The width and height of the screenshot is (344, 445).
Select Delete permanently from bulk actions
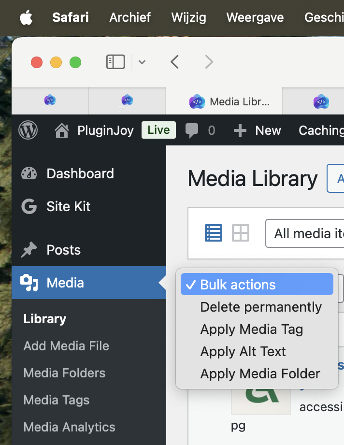pyautogui.click(x=261, y=307)
